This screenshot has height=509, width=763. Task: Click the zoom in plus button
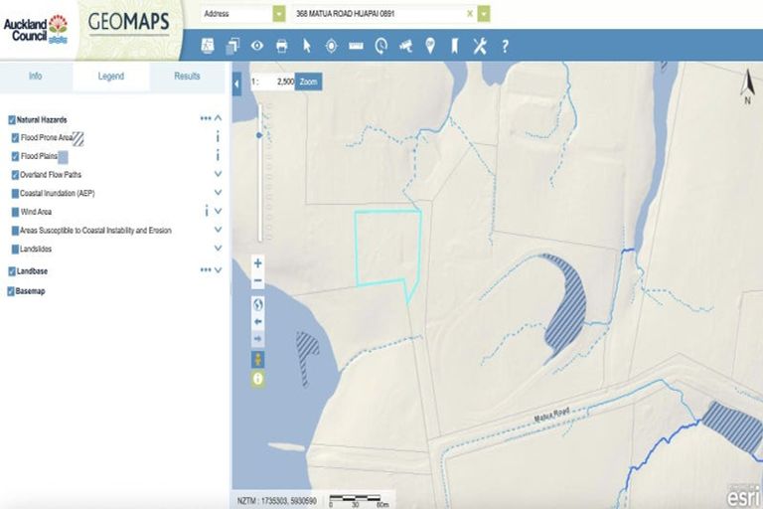(x=258, y=263)
